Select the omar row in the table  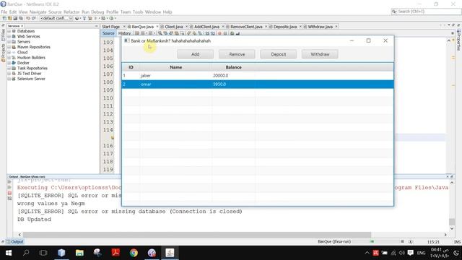[x=258, y=84]
